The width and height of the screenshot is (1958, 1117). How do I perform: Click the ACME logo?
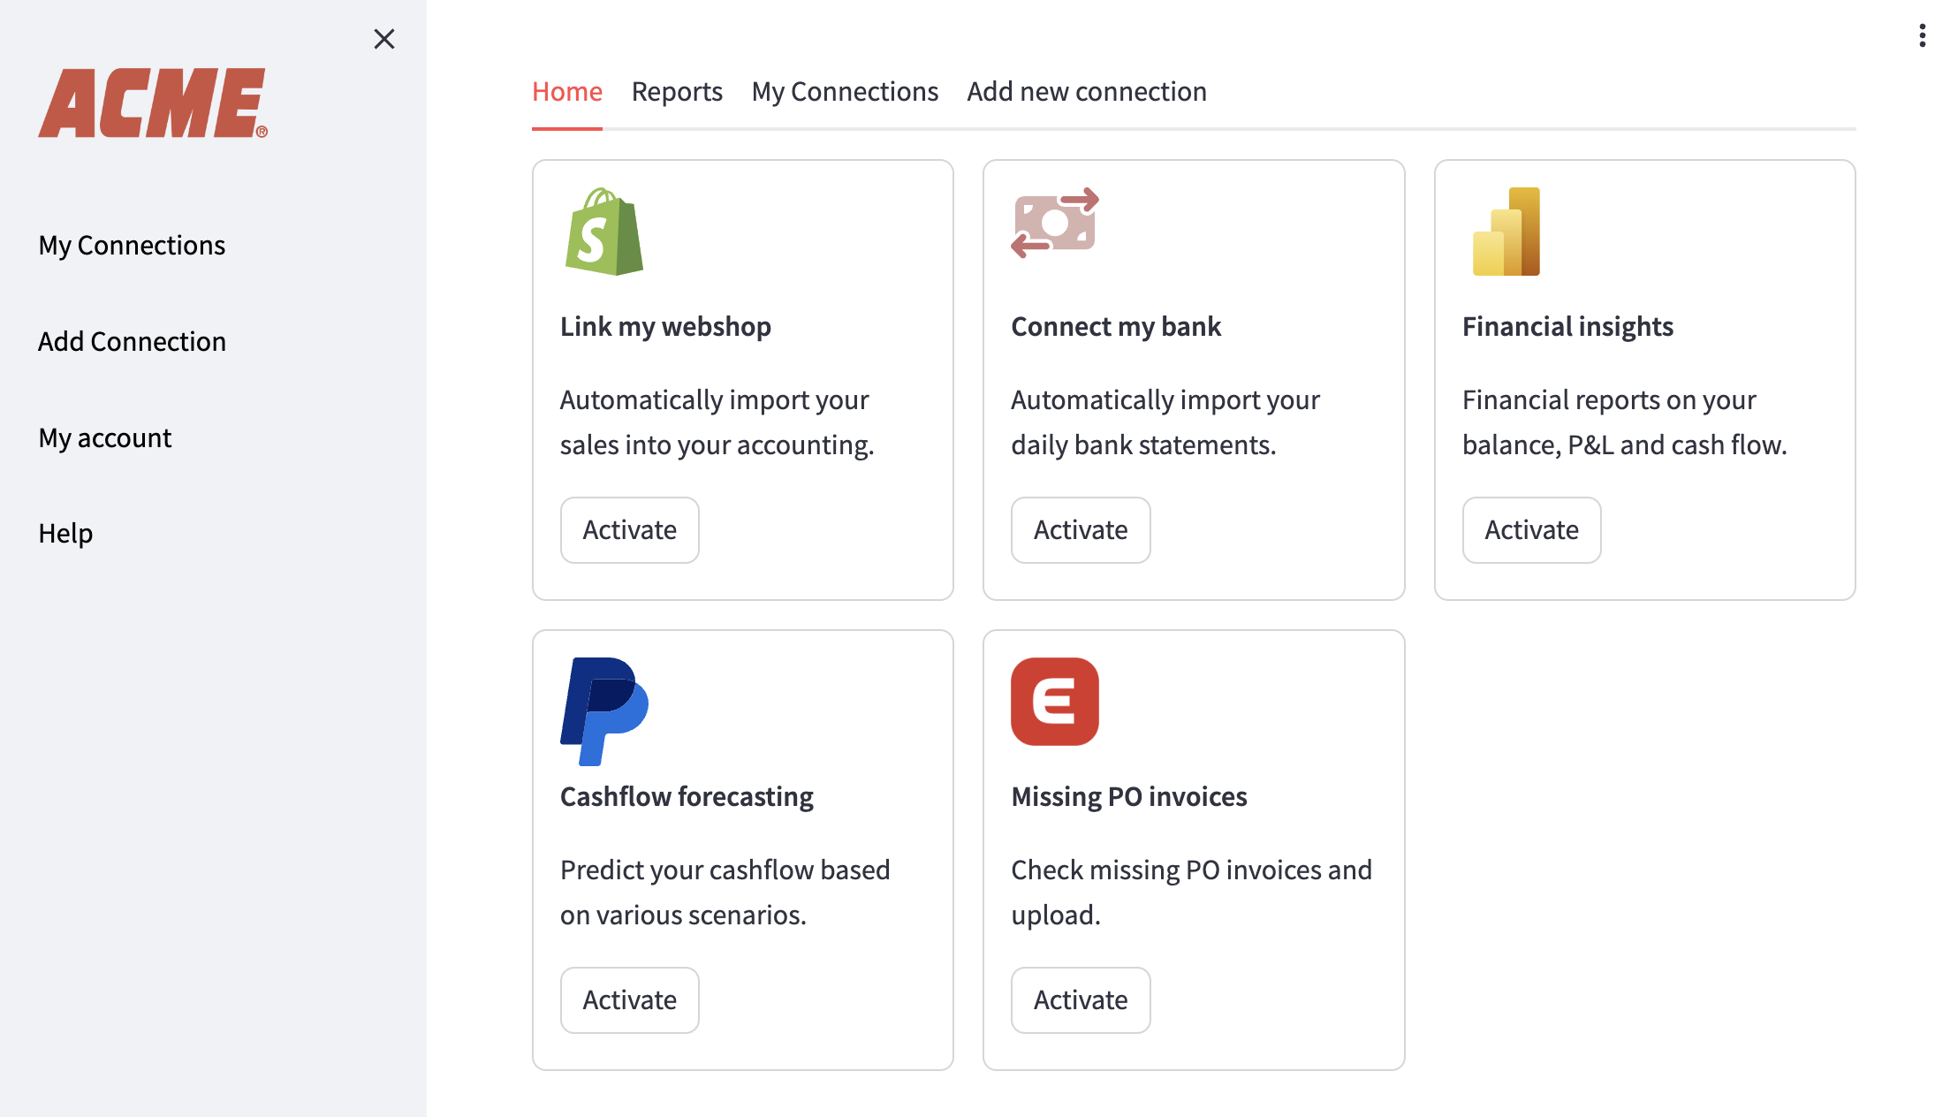(153, 103)
